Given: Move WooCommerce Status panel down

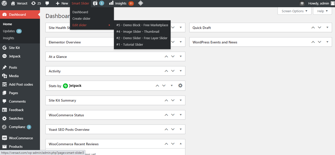Looking at the screenshot, I should (x=173, y=115).
